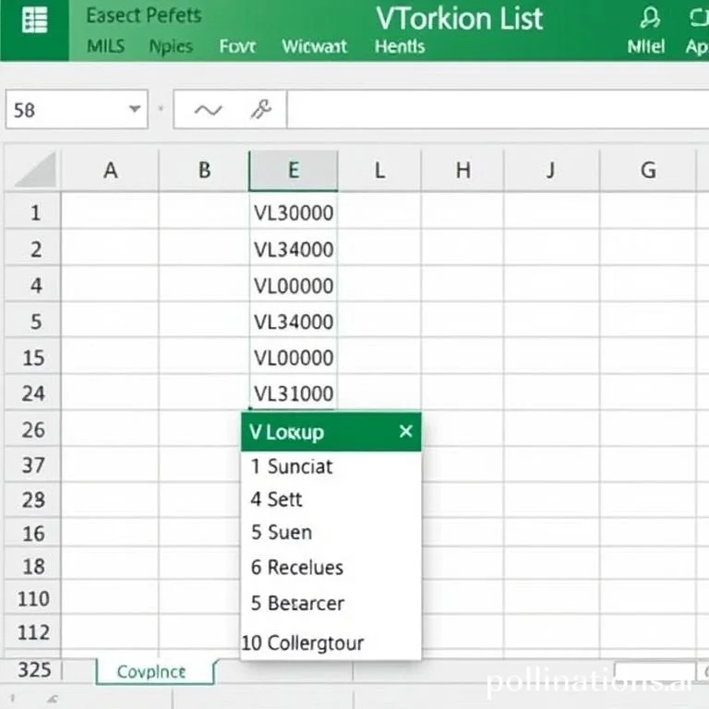Viewport: 709px width, 709px height.
Task: Choose '5 Betarcer' in the lookup list
Action: [x=331, y=603]
